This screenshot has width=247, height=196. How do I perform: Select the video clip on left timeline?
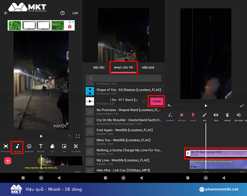[x=61, y=161]
